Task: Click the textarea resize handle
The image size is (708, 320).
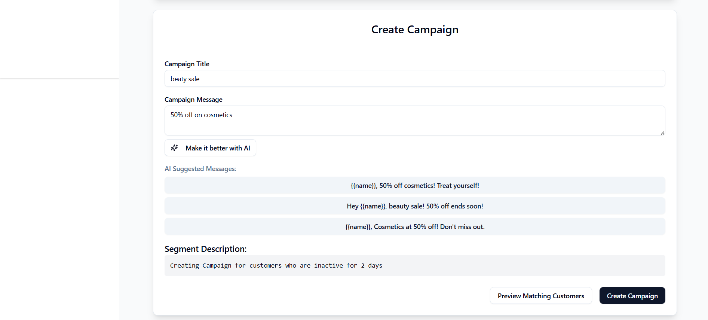Action: tap(662, 133)
